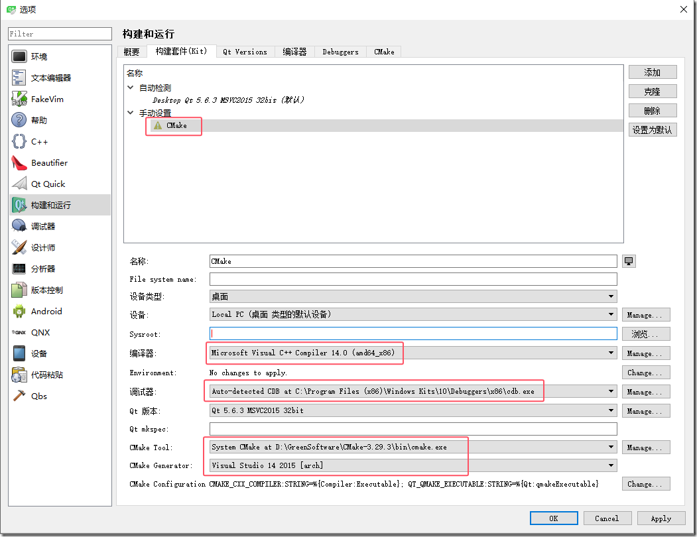Click the 添加 button
The image size is (697, 537).
point(653,72)
